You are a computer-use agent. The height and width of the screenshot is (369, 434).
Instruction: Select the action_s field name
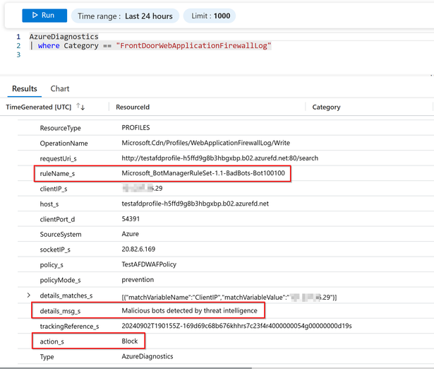click(x=52, y=341)
